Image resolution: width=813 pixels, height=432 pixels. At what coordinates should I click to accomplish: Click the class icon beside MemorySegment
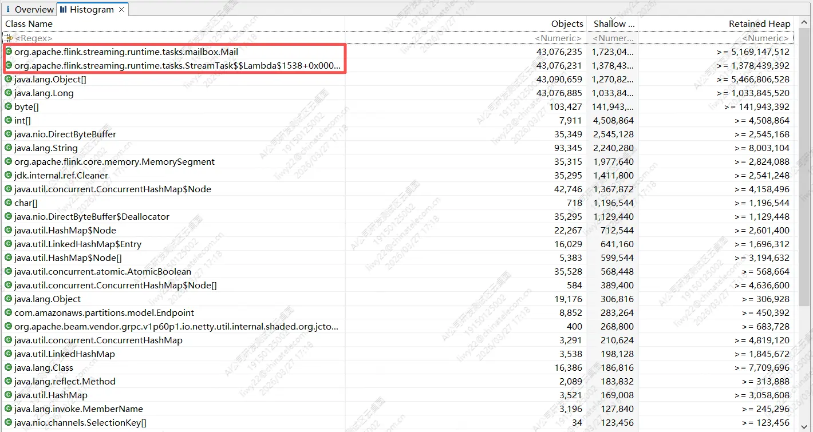click(9, 161)
